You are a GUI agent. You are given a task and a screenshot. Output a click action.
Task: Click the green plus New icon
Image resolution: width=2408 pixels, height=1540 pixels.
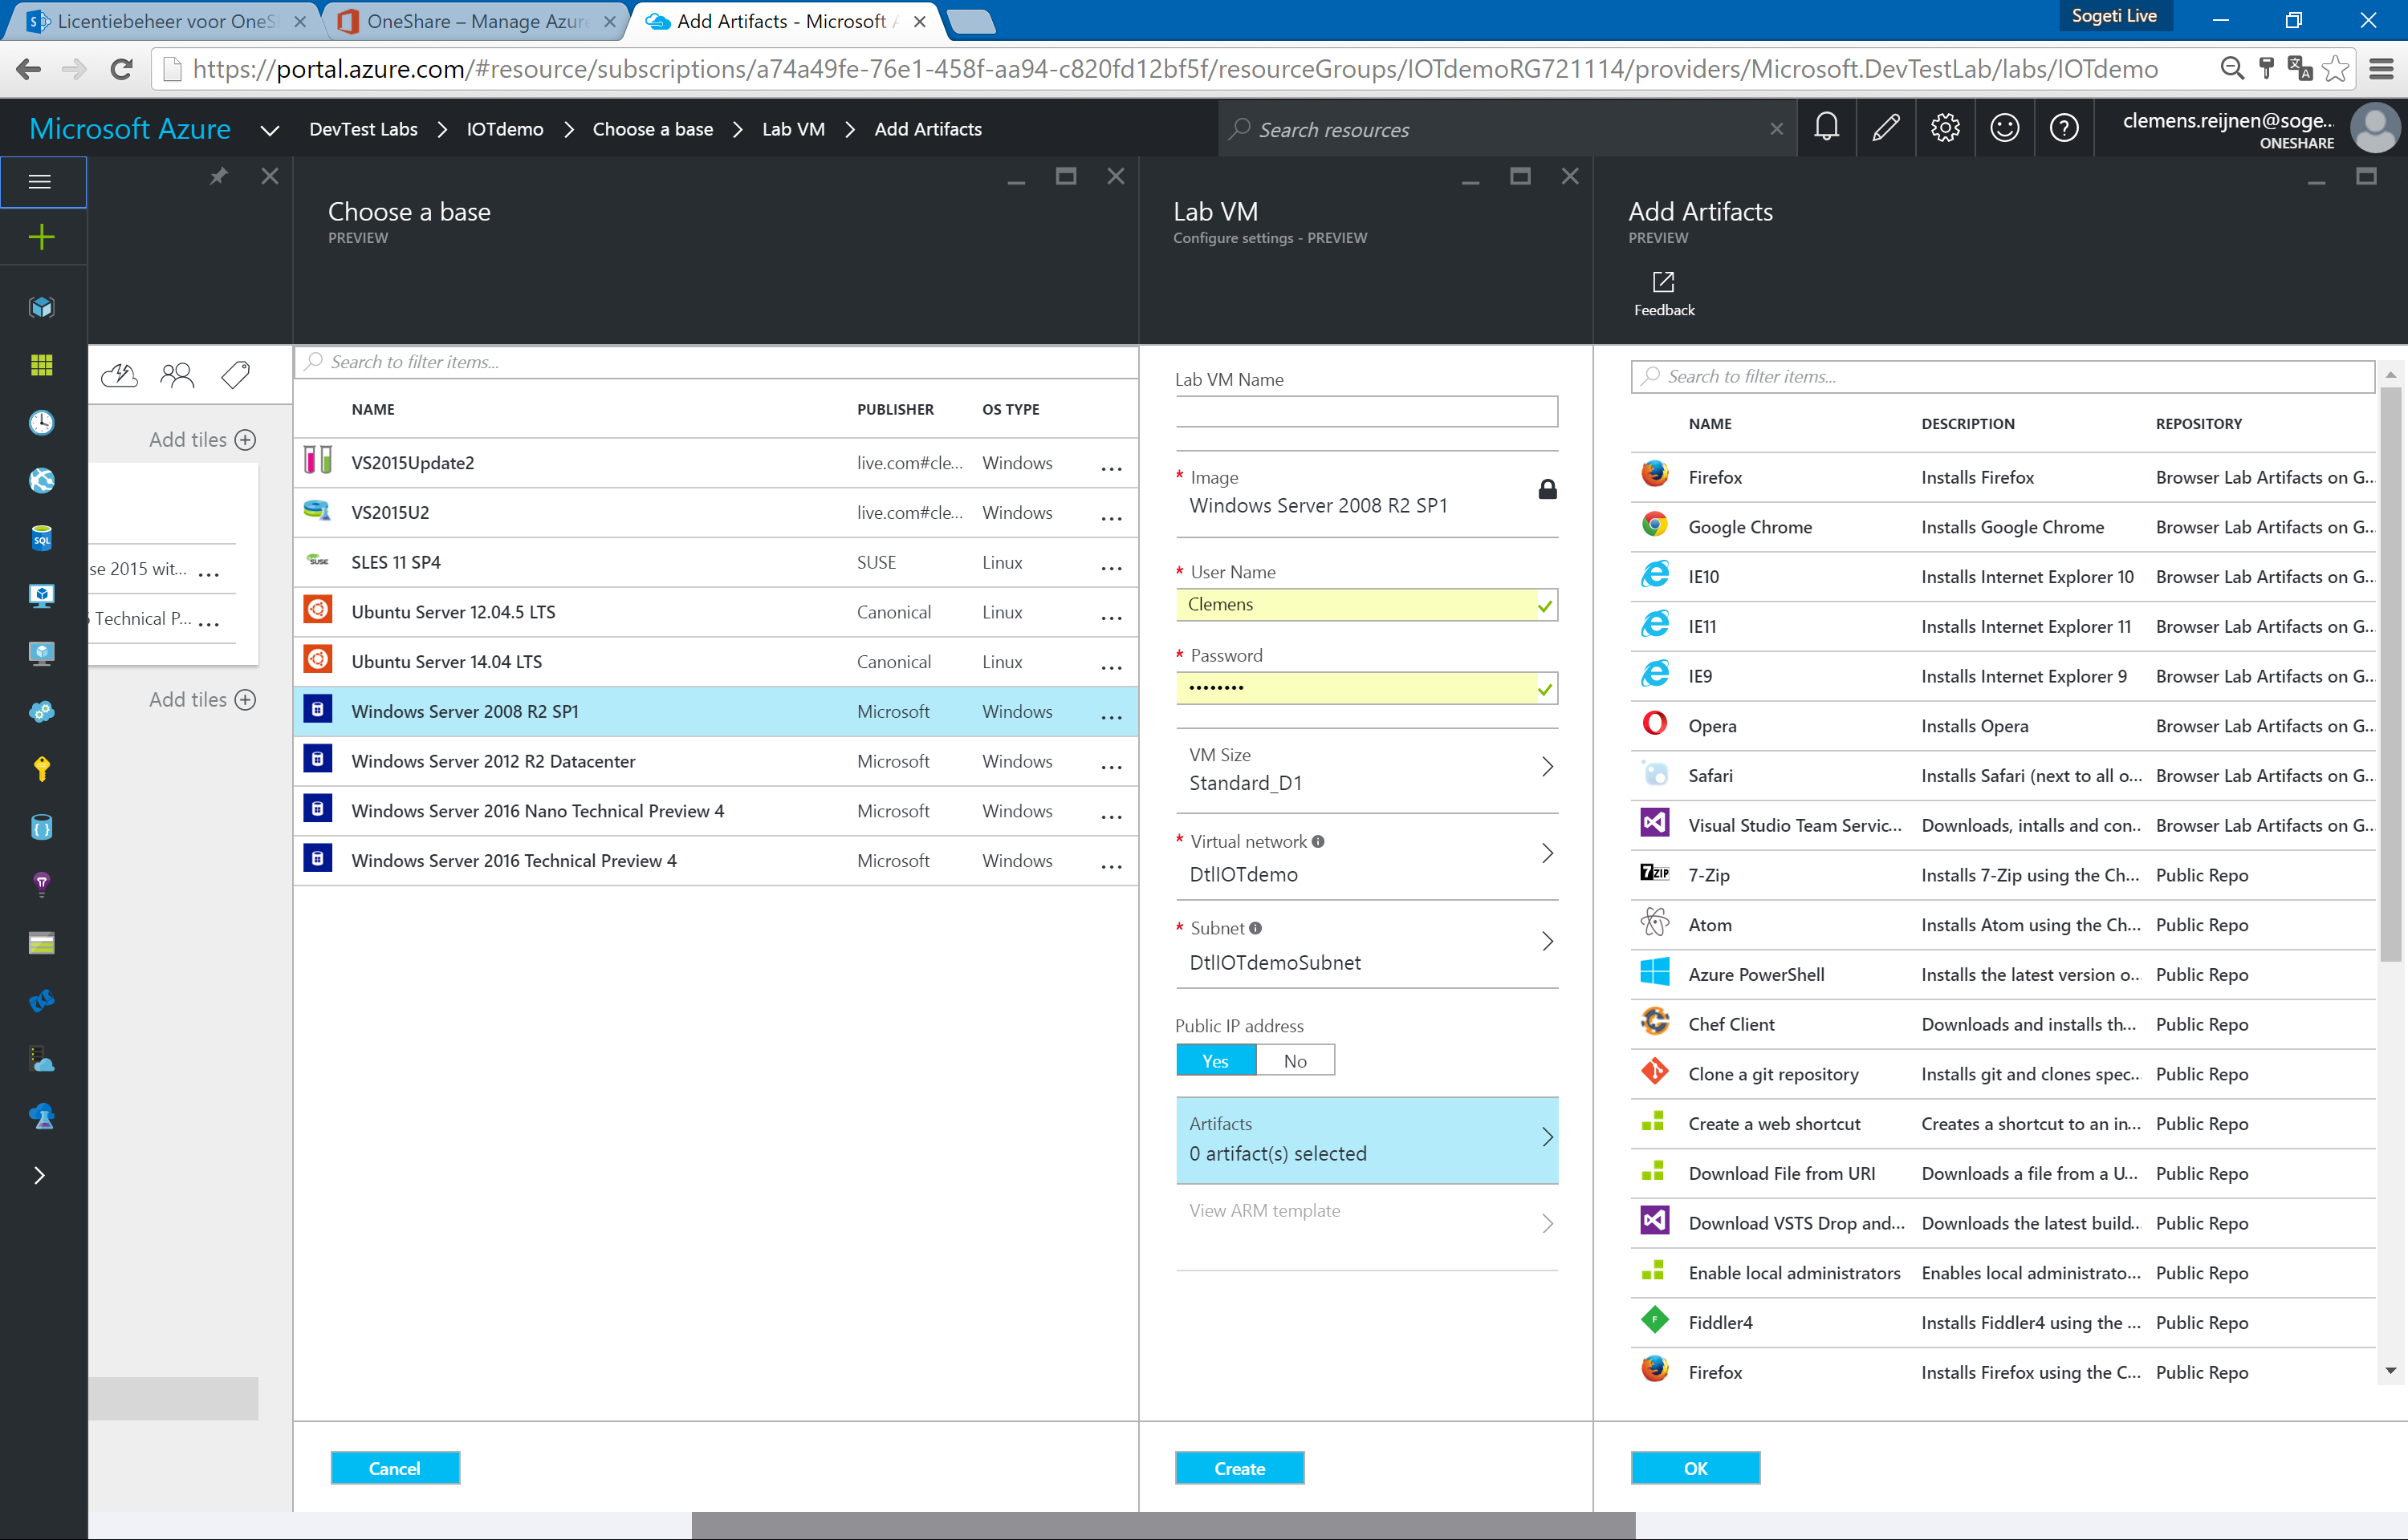tap(41, 237)
